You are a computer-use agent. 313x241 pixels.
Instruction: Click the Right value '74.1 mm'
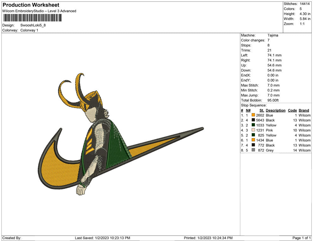coord(274,60)
